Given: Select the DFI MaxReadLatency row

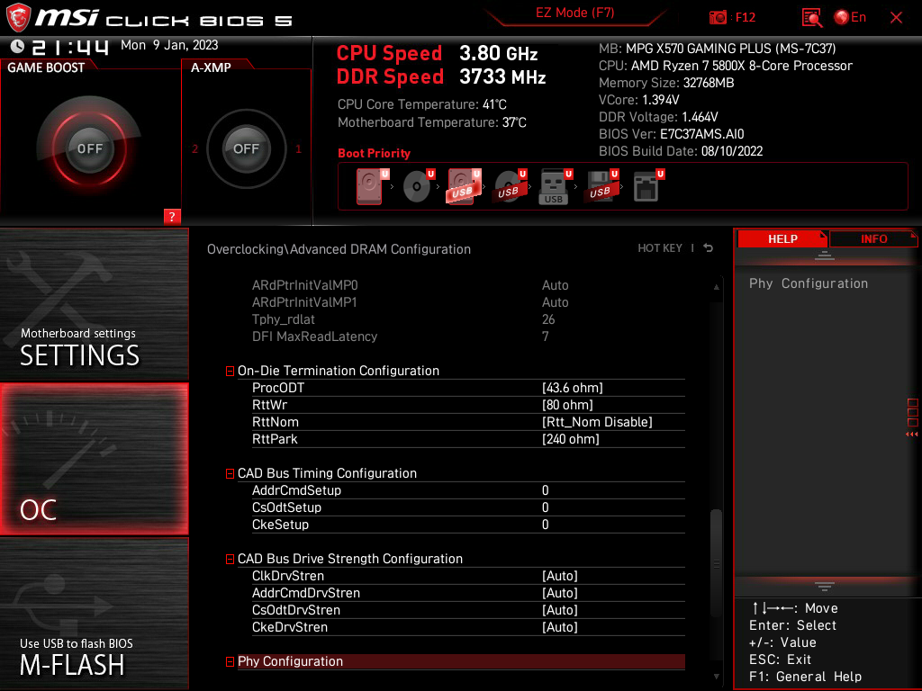Looking at the screenshot, I should [x=468, y=337].
